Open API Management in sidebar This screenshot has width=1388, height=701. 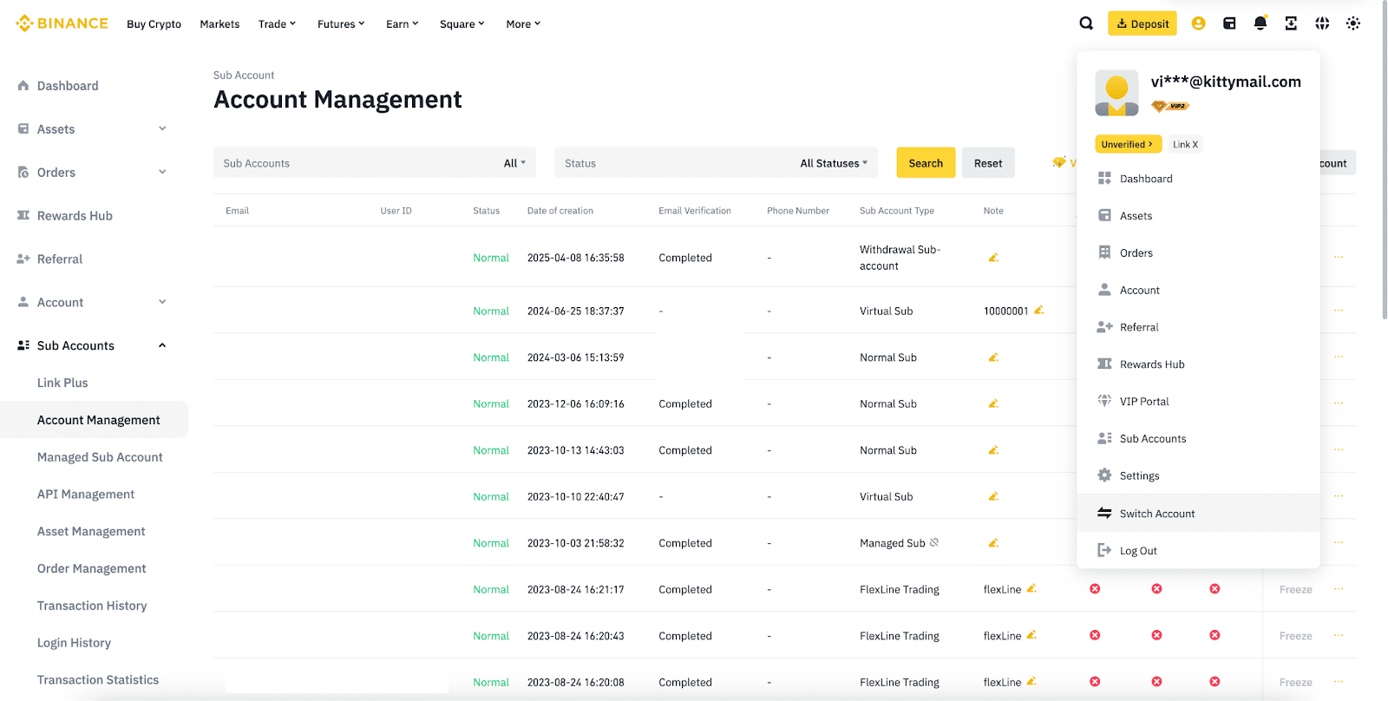(86, 495)
